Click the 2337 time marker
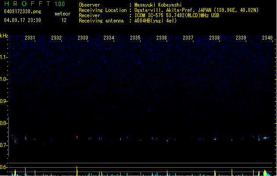277x176 pixels. [188, 38]
